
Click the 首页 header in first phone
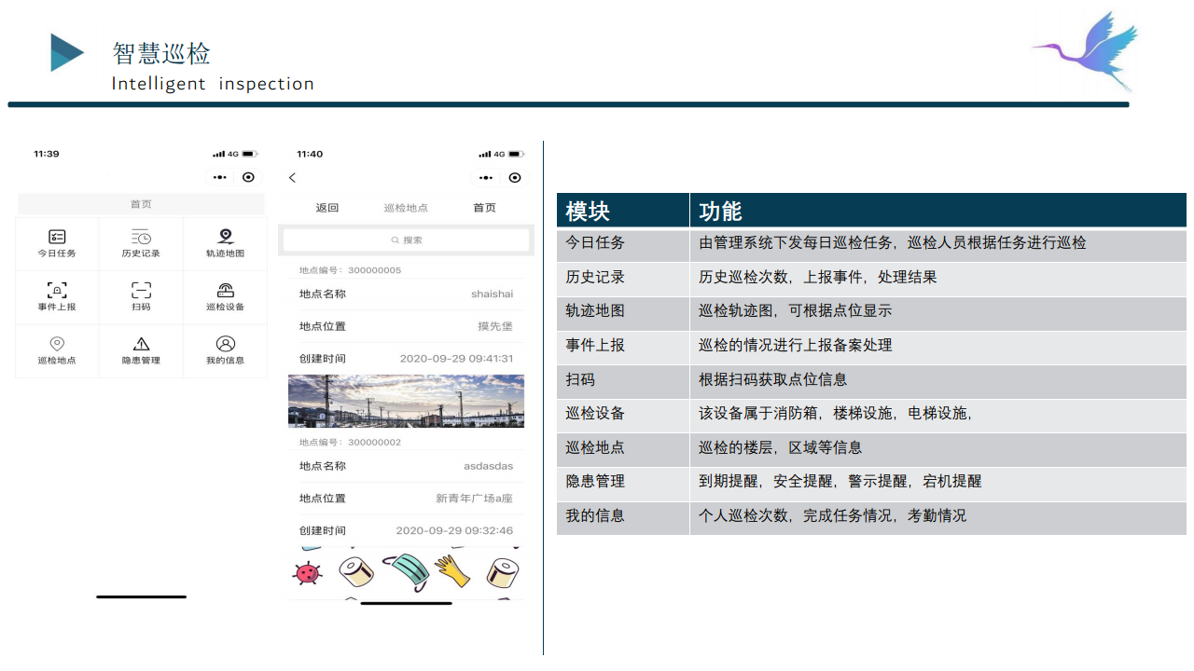pos(141,204)
